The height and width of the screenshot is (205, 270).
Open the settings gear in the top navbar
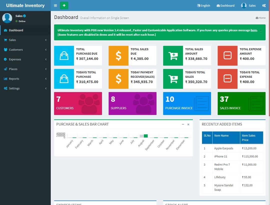click(x=264, y=5)
